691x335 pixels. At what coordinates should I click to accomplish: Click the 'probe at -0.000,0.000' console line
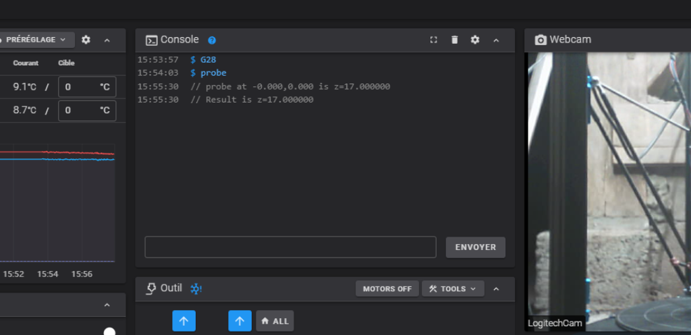coord(290,86)
